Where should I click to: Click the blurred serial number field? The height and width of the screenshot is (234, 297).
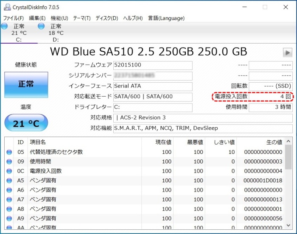(153, 76)
